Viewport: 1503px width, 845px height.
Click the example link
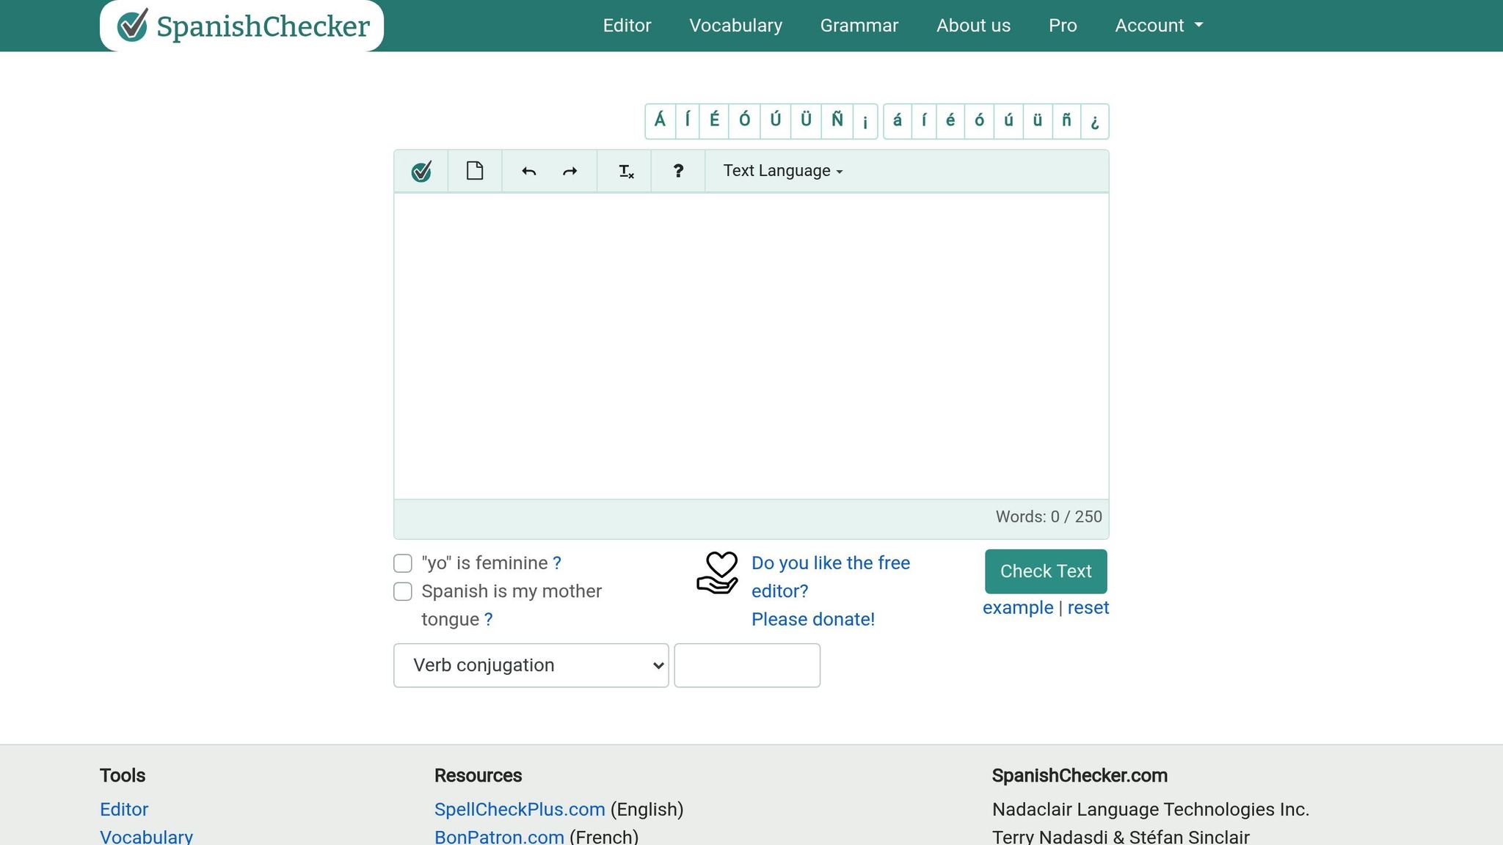pos(1018,608)
